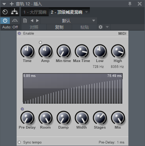This screenshot has width=145, height=146.
Task: Click the automation mode icon
Action: pyautogui.click(x=15, y=20)
